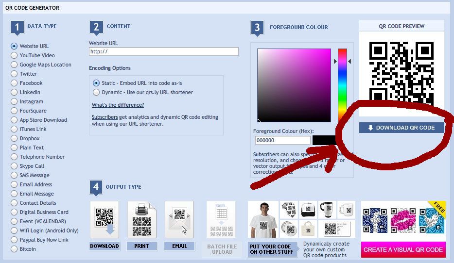This screenshot has height=263, width=454.
Task: Select the Skype Call option
Action: 14,166
